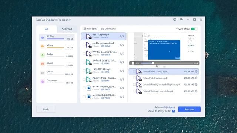The image size is (237, 133).
Task: Select the All files category
Action: (57, 38)
